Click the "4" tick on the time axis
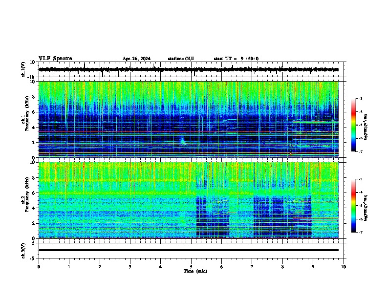 [161, 267]
